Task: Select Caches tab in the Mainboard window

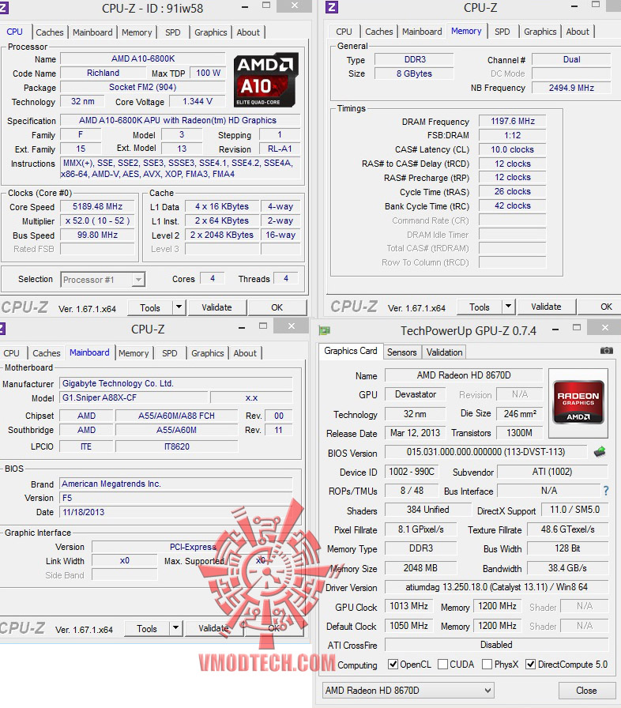Action: (47, 353)
